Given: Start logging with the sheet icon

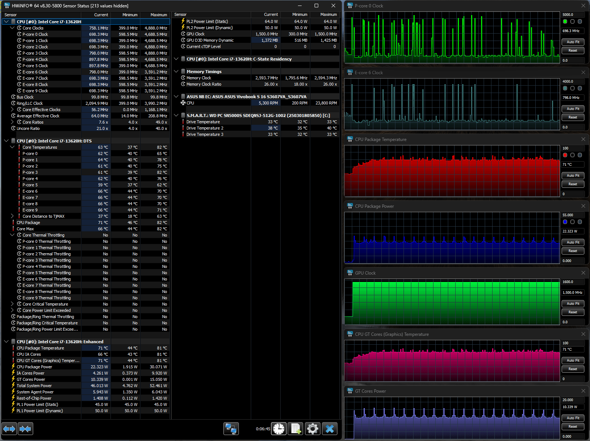Looking at the screenshot, I should (295, 429).
